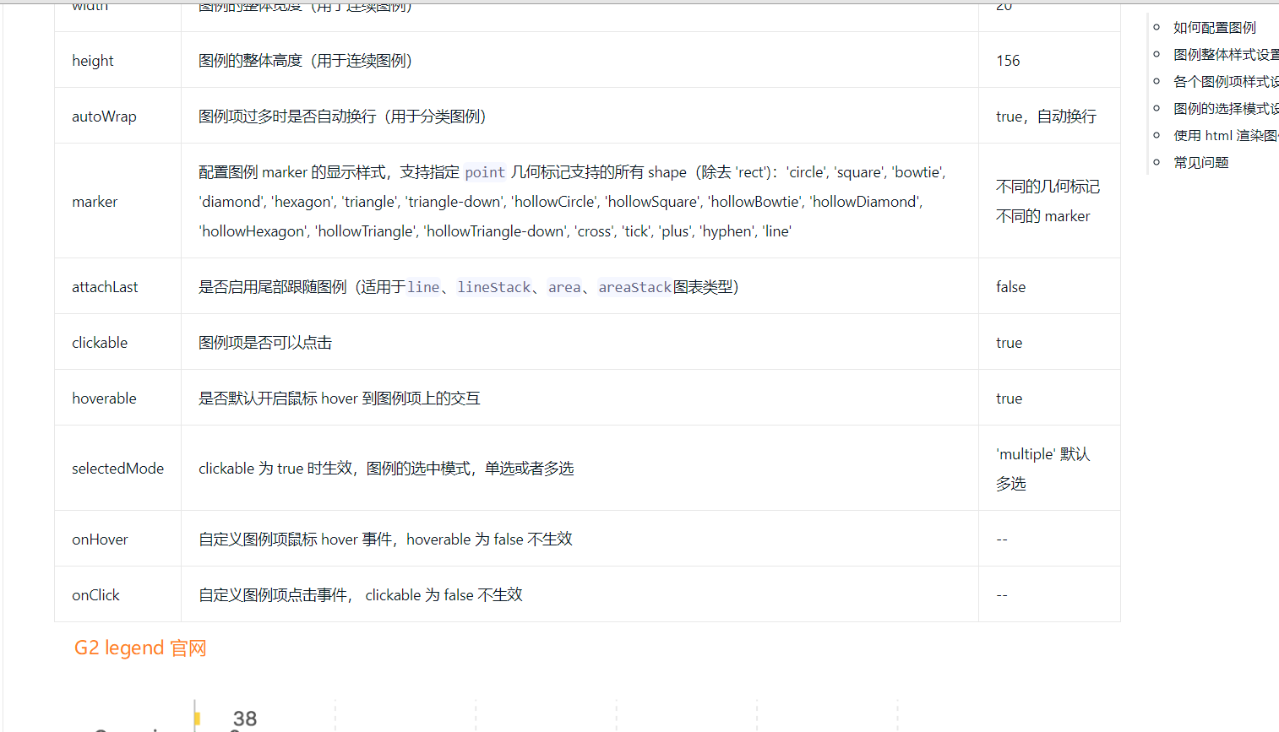
Task: Click the 'areaStack' inline code tag
Action: pyautogui.click(x=634, y=287)
